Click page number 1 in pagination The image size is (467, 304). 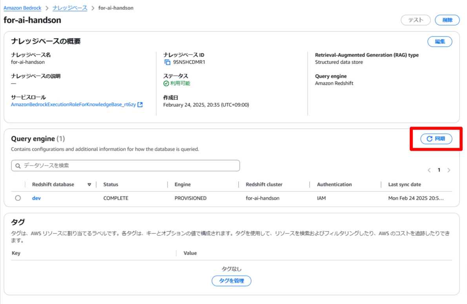439,170
